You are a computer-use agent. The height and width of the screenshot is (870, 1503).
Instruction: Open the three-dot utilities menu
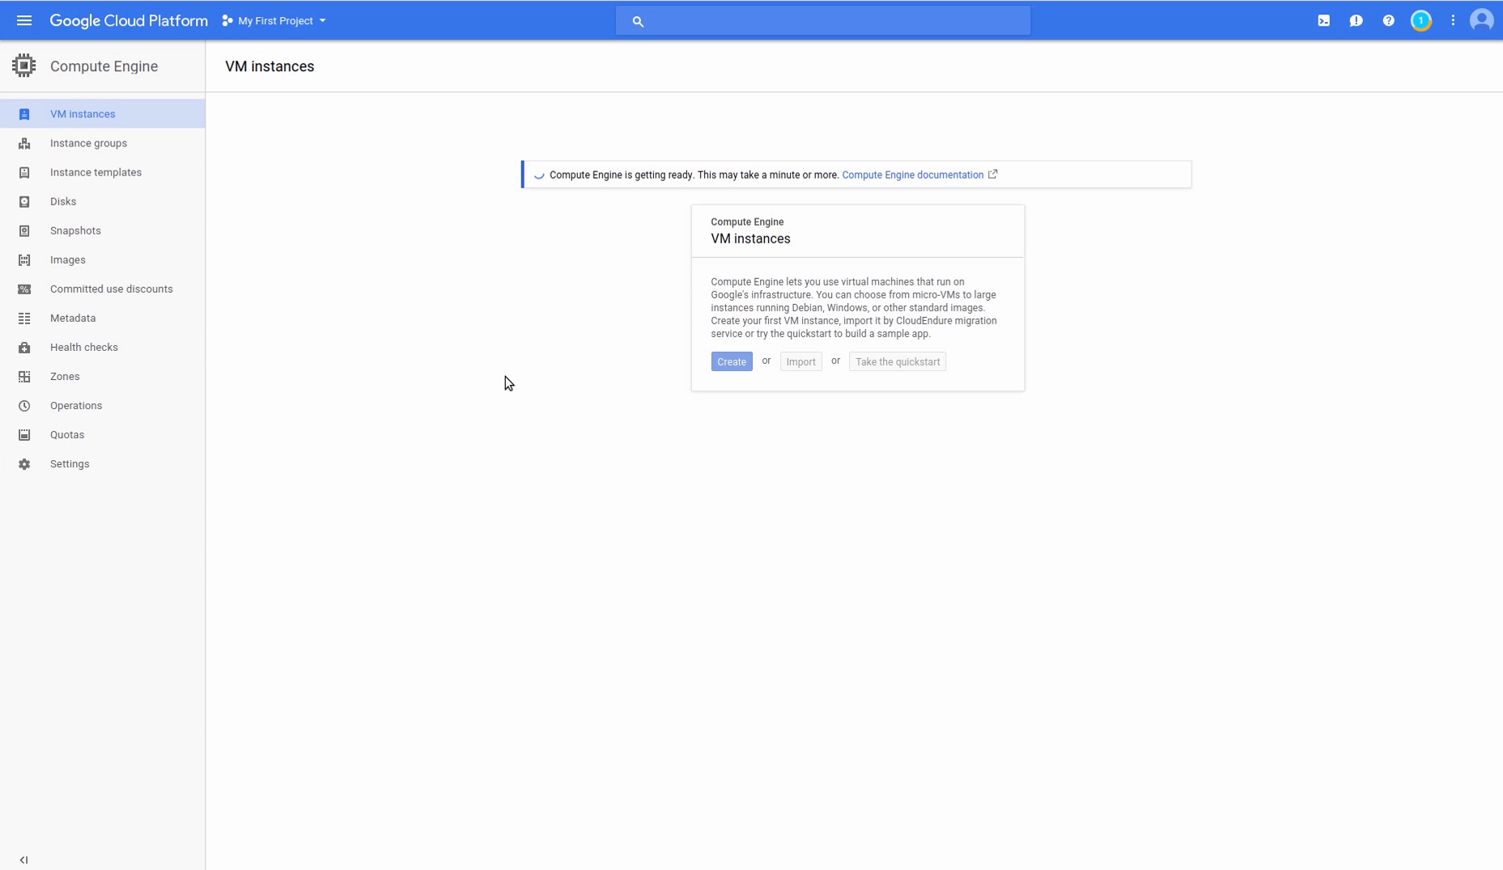click(1453, 21)
